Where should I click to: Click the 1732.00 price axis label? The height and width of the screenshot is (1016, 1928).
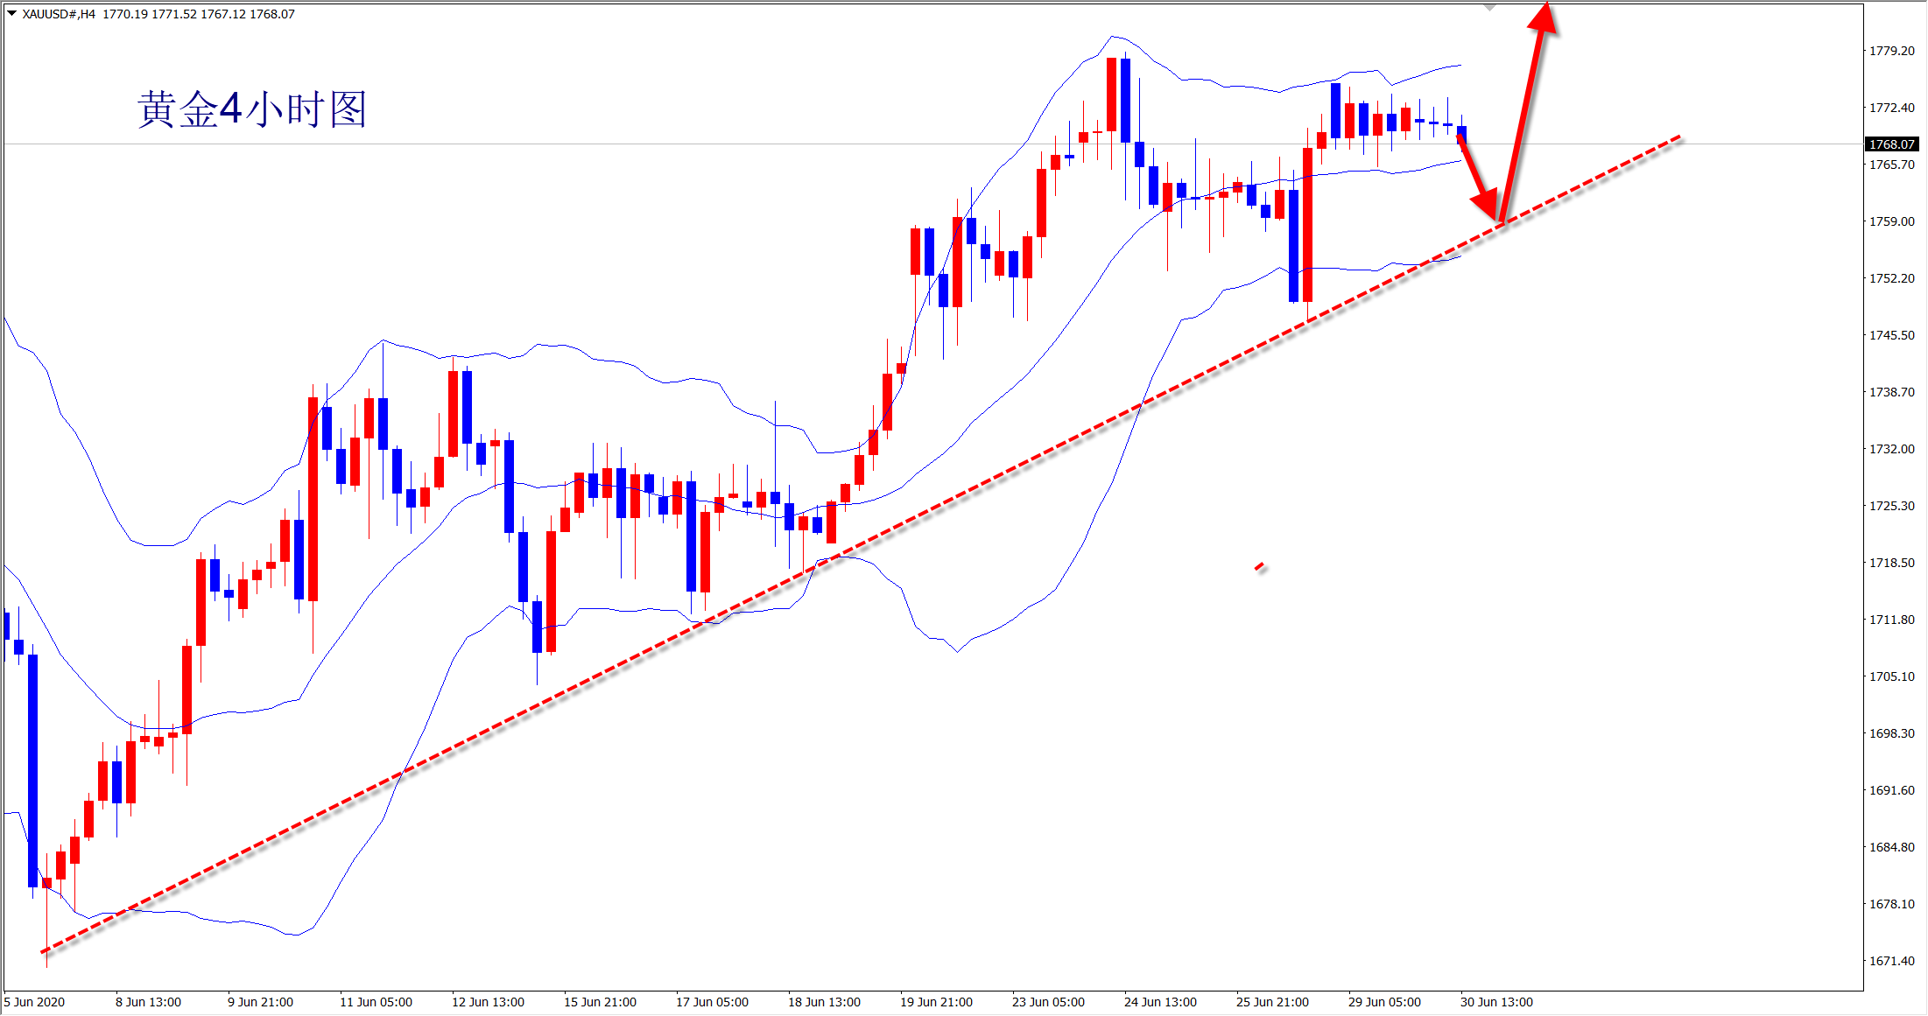coord(1892,449)
